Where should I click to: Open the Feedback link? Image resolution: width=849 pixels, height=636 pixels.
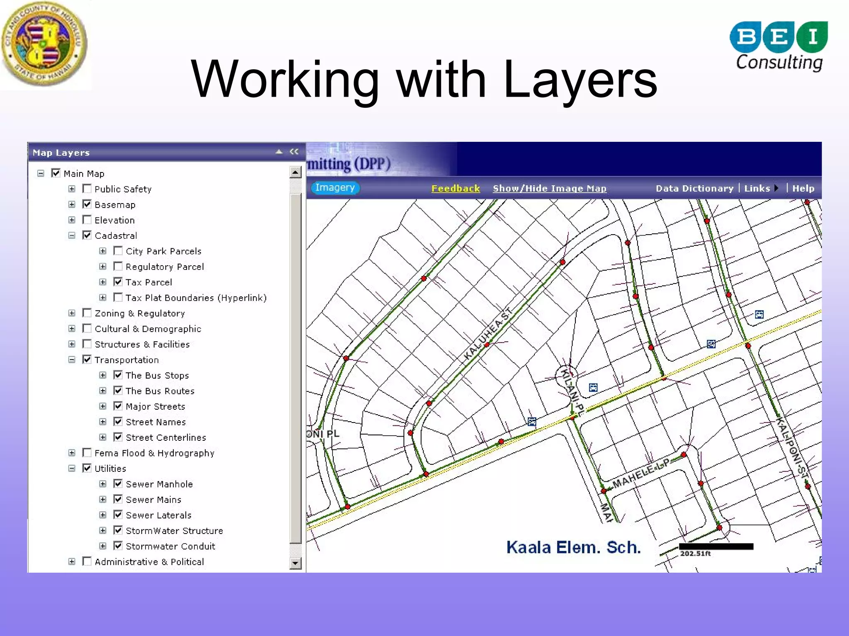click(456, 188)
